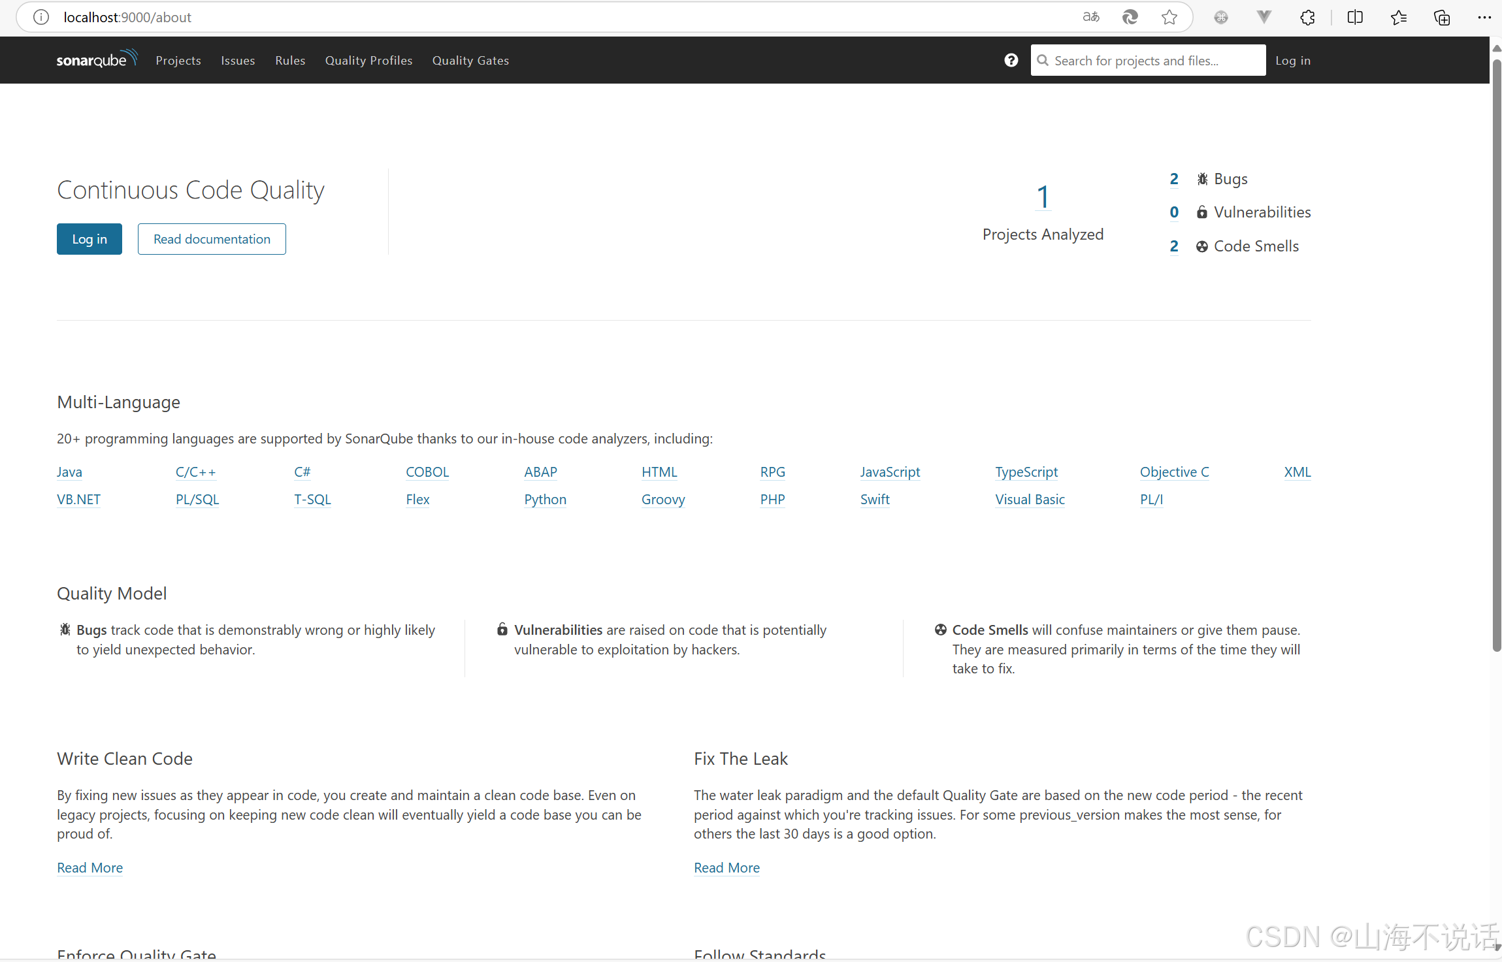Image resolution: width=1502 pixels, height=962 pixels.
Task: Bookmark this page with the star icon
Action: point(1169,17)
